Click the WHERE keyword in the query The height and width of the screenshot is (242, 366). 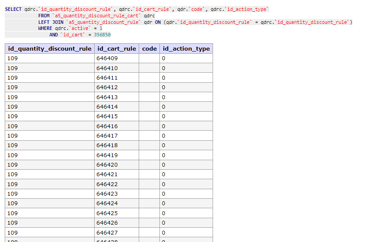coord(45,29)
